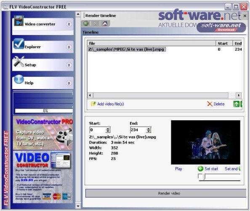Click the Delete link
The height and width of the screenshot is (211, 250).
(219, 104)
